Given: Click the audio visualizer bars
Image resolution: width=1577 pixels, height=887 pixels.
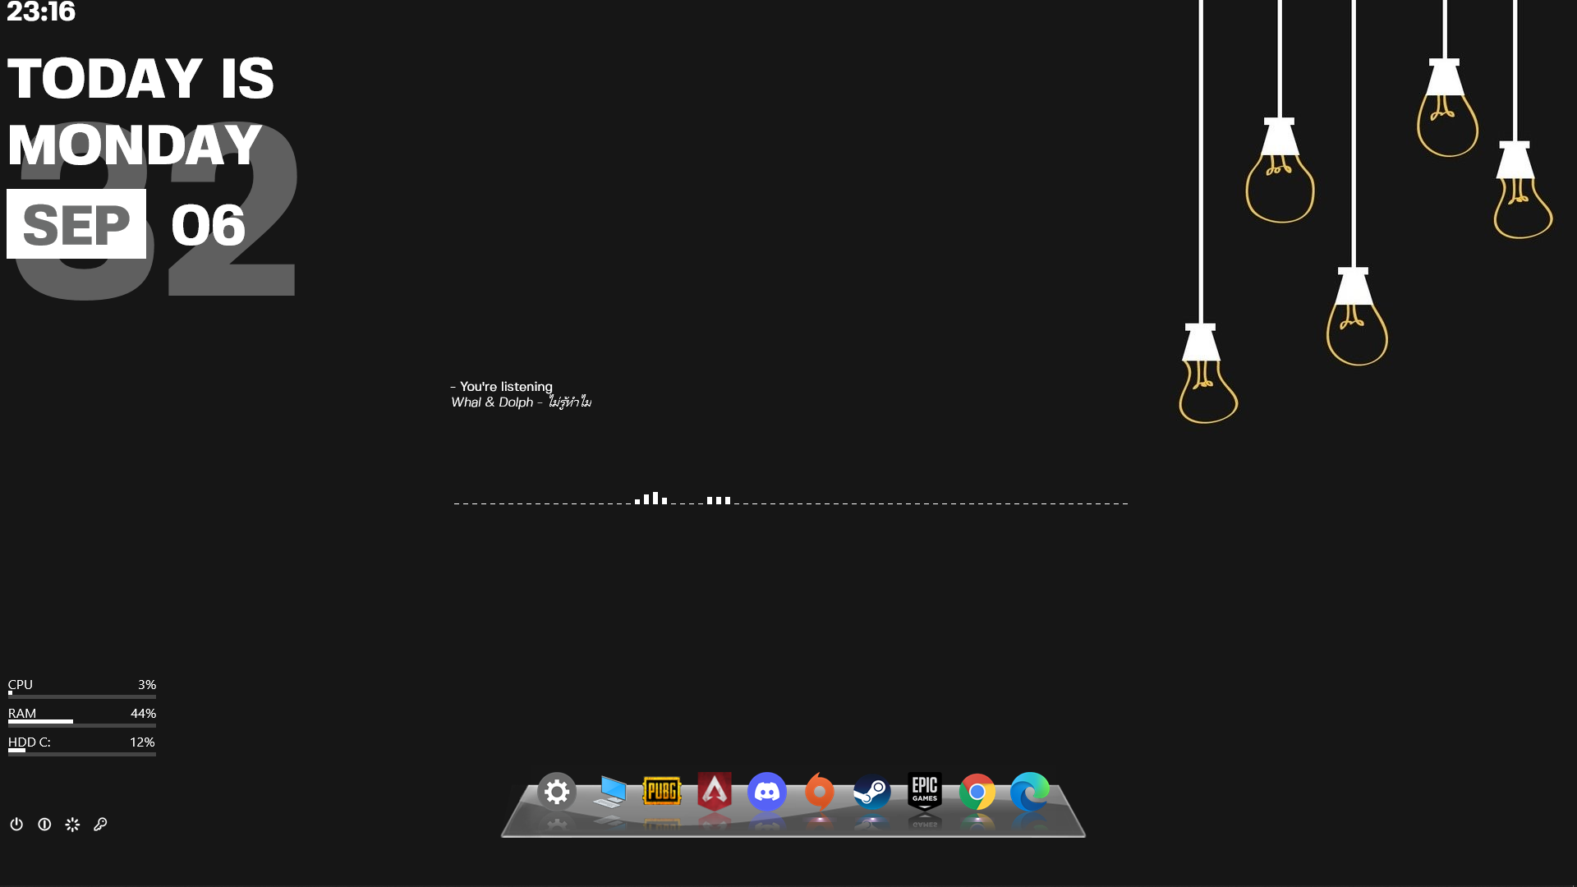Looking at the screenshot, I should tap(791, 499).
